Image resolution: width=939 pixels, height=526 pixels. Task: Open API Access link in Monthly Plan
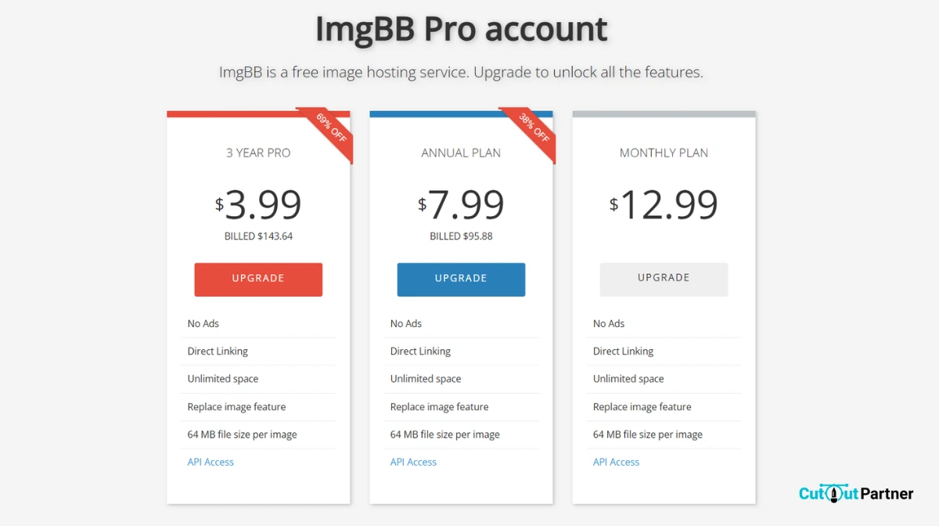[616, 462]
